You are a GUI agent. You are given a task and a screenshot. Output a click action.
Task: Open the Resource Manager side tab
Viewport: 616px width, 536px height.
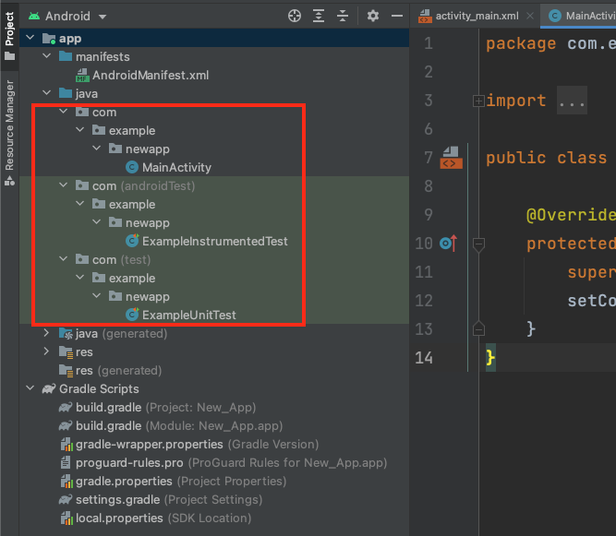(9, 133)
